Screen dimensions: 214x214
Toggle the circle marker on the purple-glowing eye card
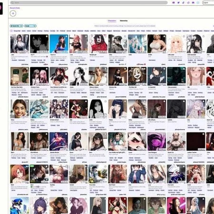point(164,134)
